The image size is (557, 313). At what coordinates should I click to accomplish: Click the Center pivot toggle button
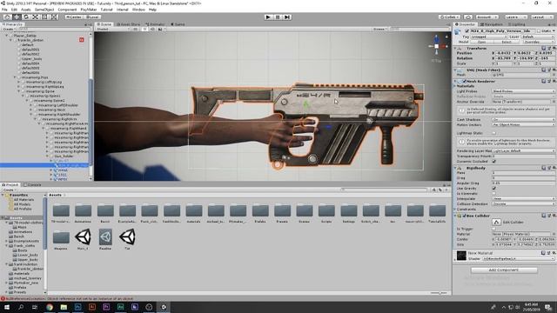pyautogui.click(x=74, y=17)
